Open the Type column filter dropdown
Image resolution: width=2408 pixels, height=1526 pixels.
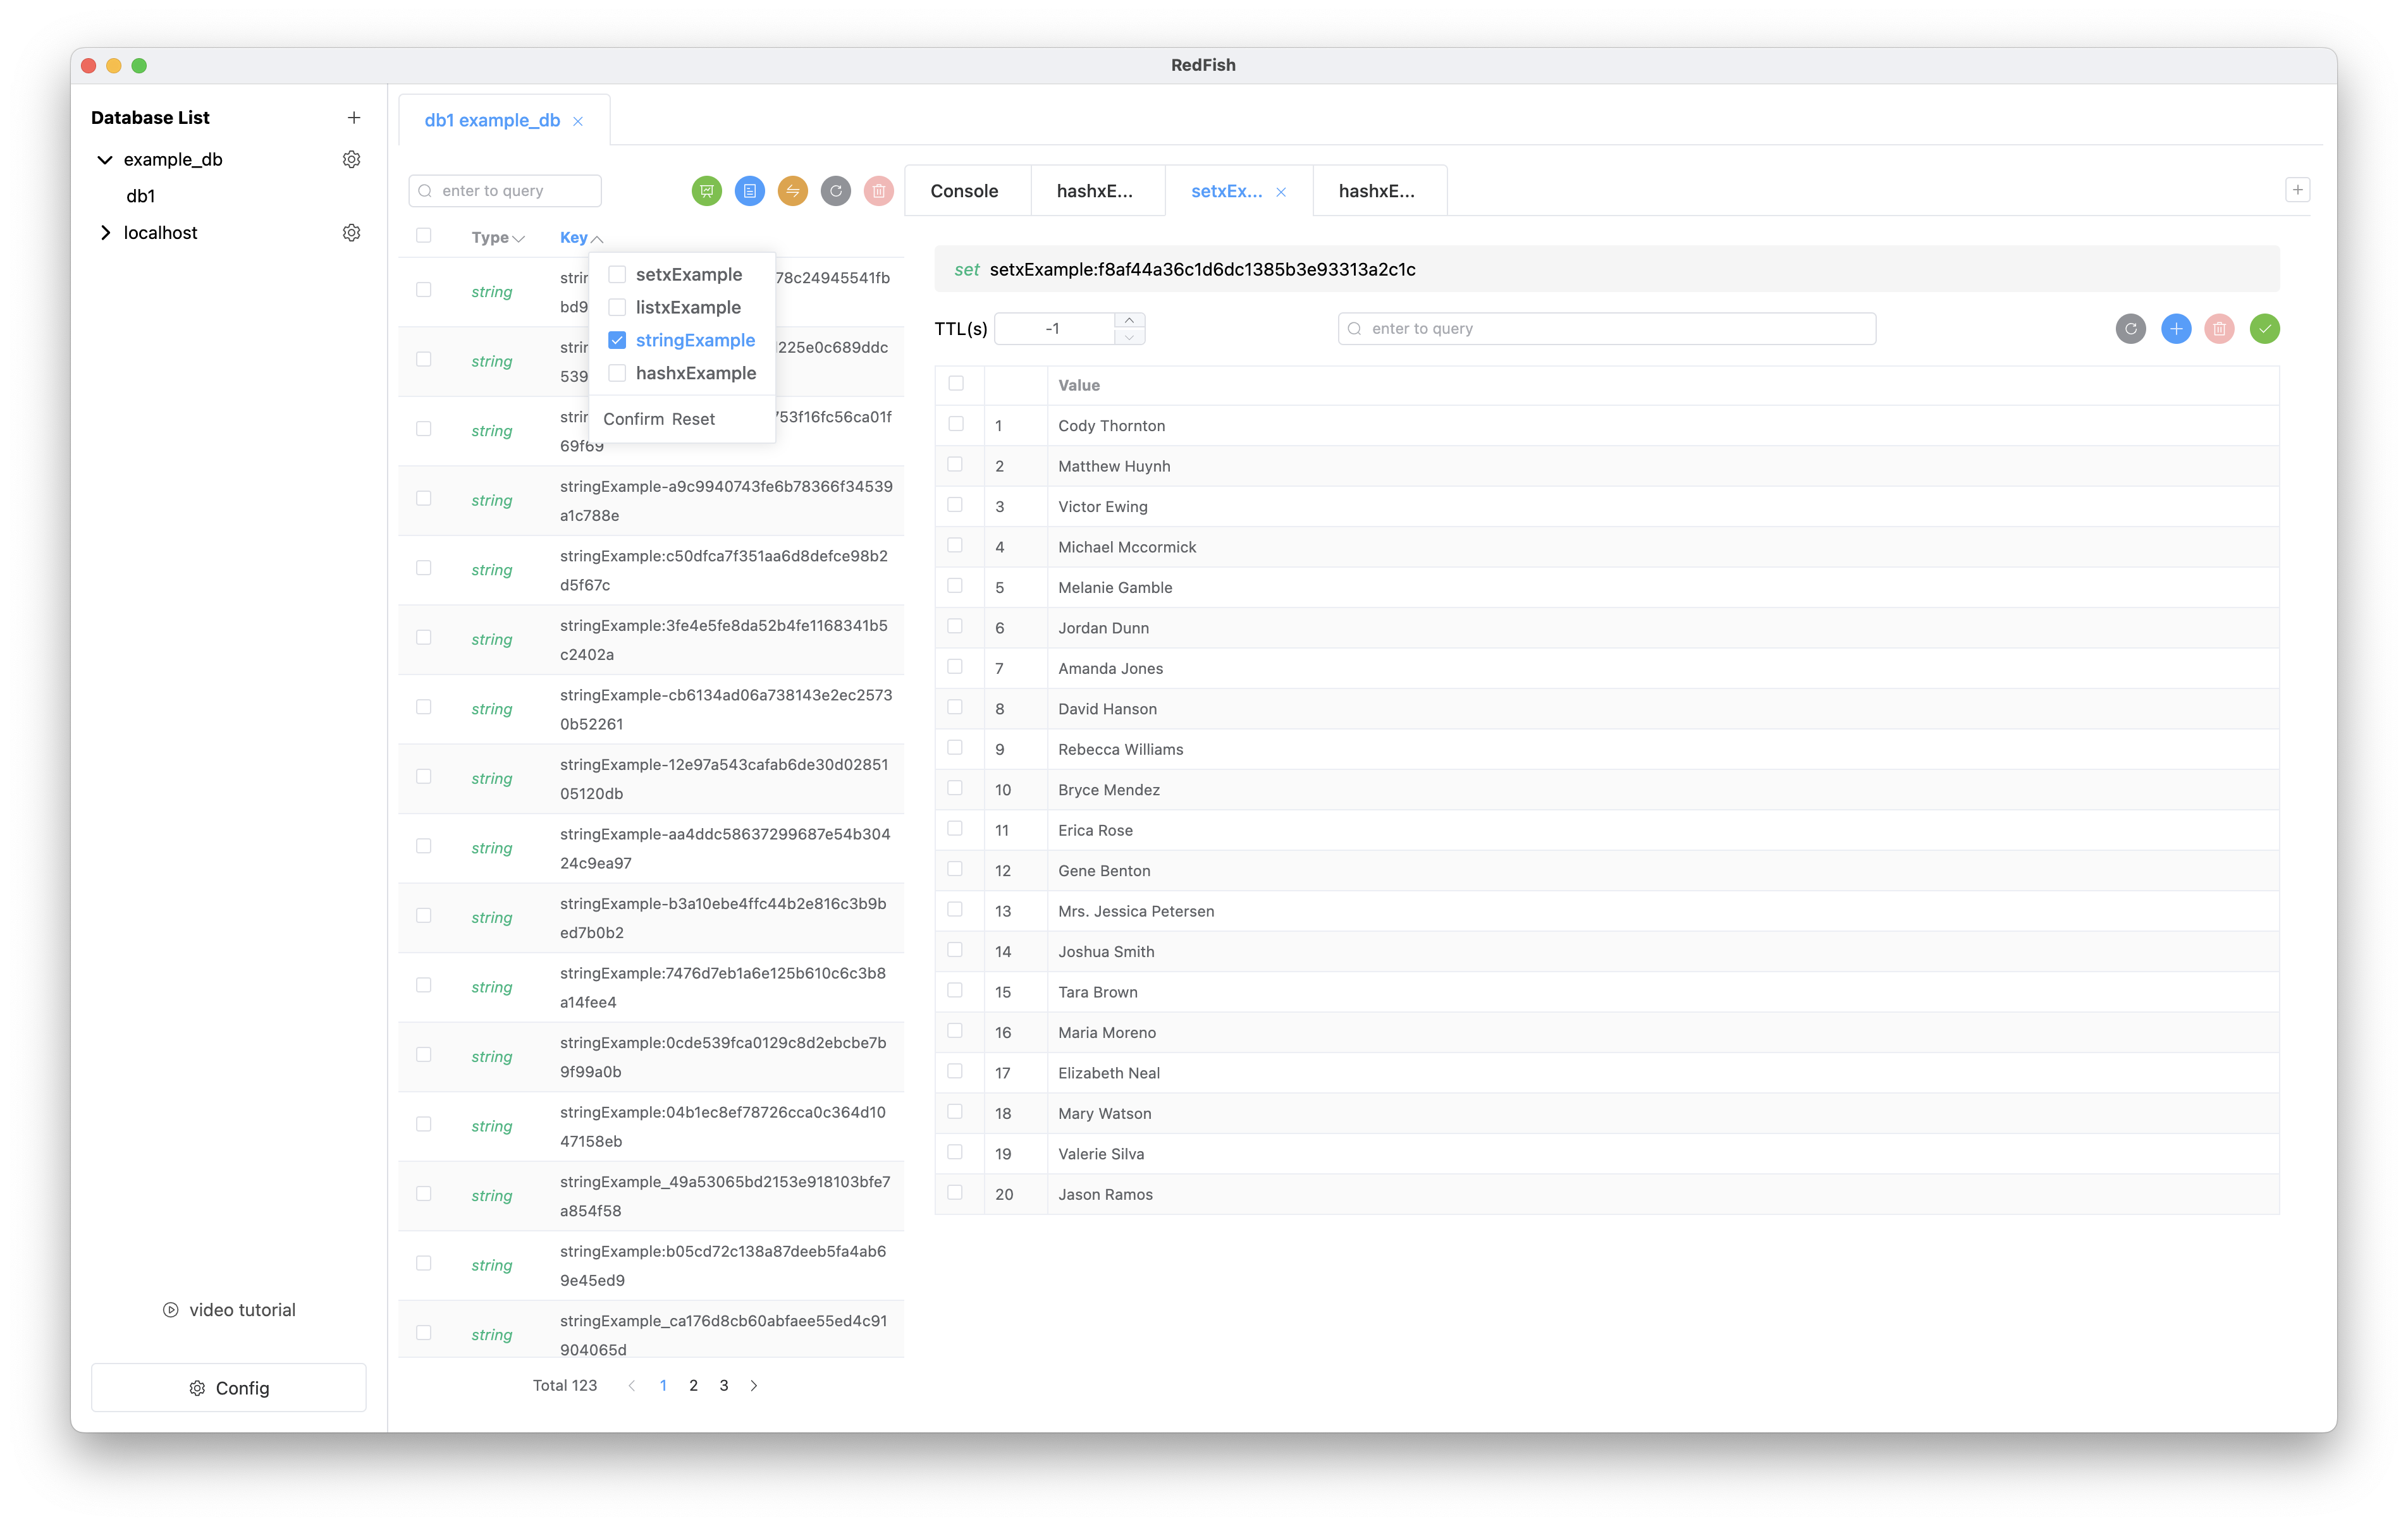click(x=518, y=239)
